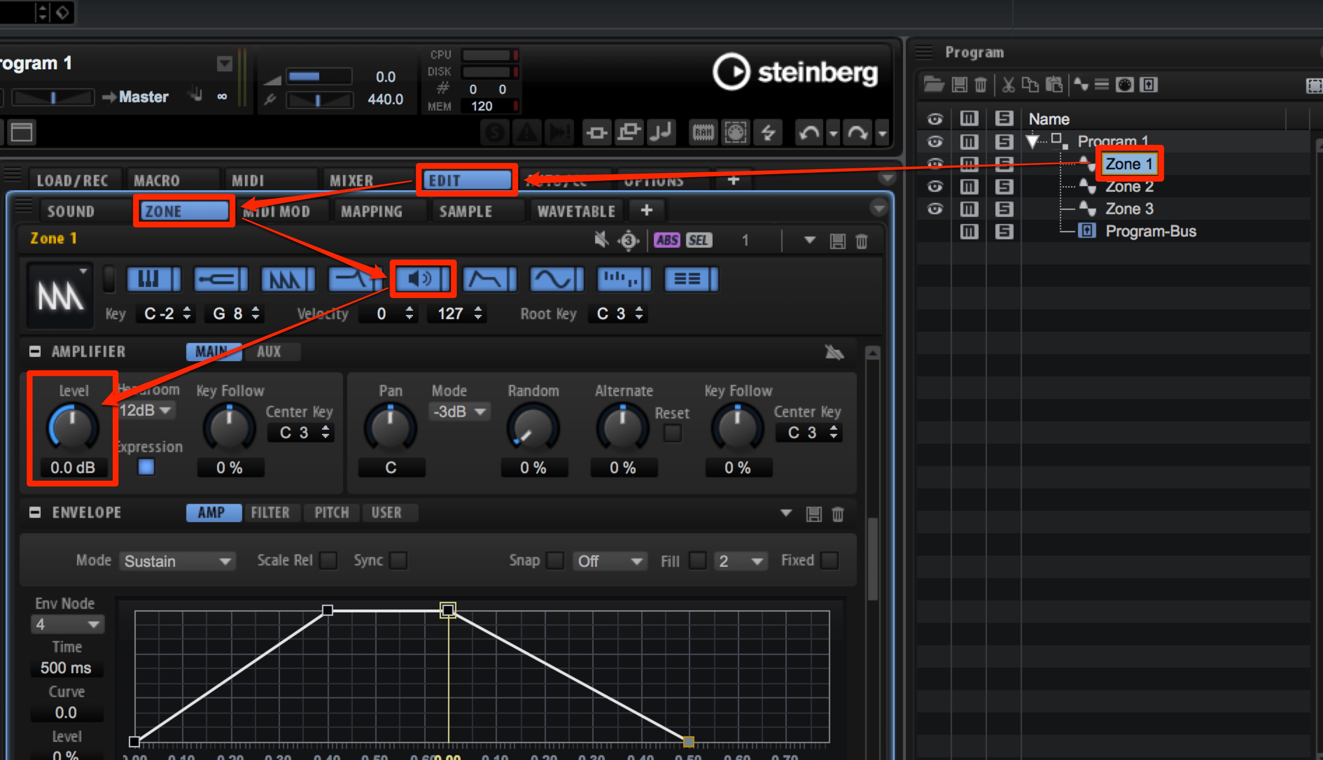The width and height of the screenshot is (1323, 760).
Task: Delete the envelope preset with trash icon
Action: (x=838, y=514)
